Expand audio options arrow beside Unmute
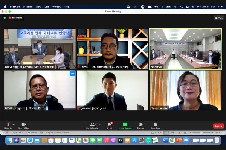 pos(14,124)
